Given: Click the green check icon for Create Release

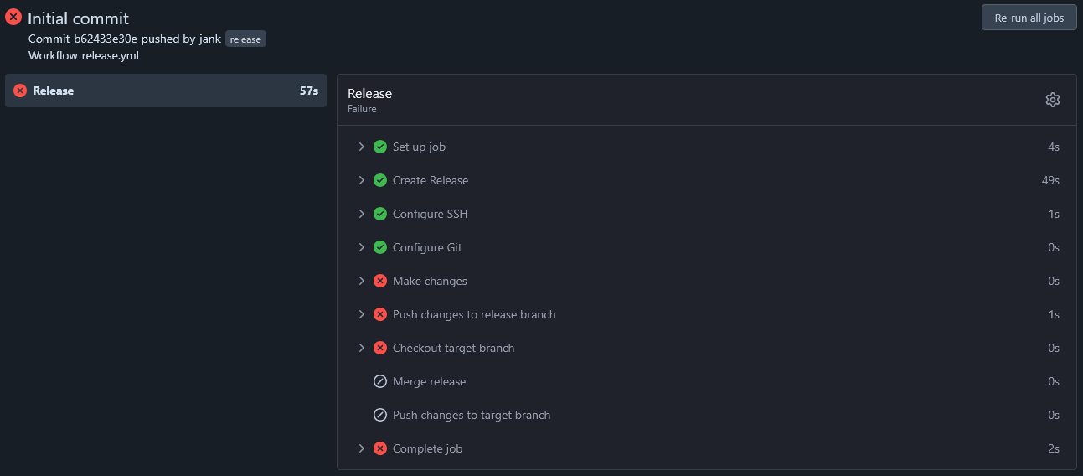Looking at the screenshot, I should (380, 180).
